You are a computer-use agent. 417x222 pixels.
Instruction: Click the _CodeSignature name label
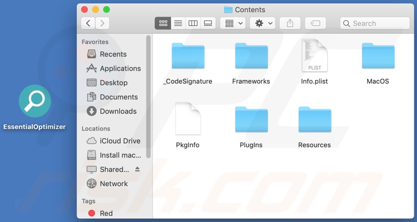[x=188, y=82]
